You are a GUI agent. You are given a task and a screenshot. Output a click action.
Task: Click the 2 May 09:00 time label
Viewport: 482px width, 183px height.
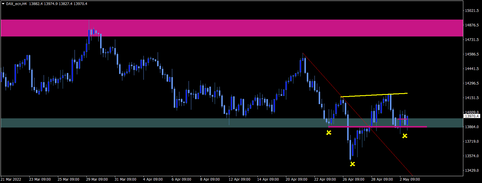tap(410, 179)
